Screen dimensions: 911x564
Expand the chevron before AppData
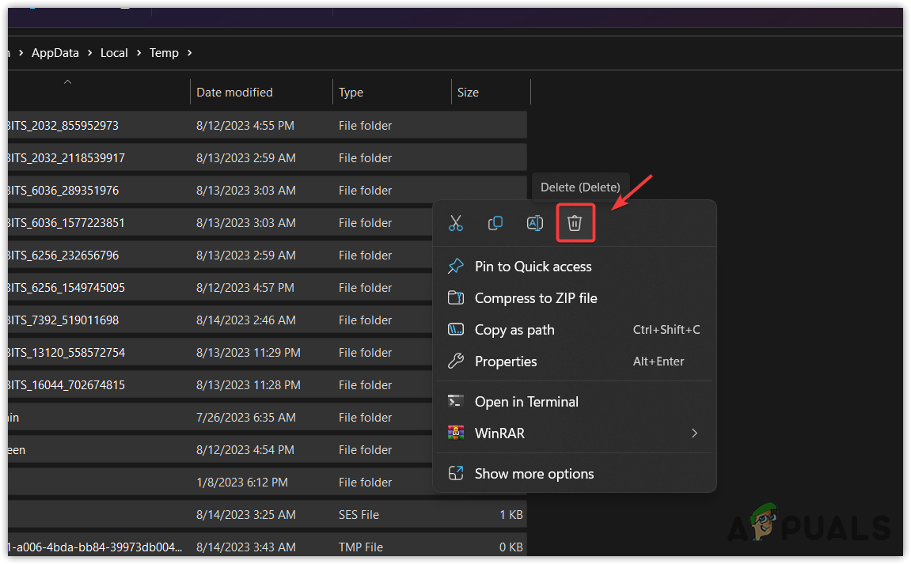(x=21, y=53)
